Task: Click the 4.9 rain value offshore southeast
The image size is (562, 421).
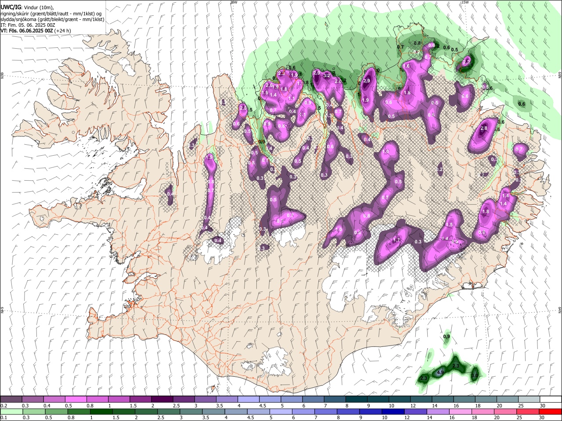Action: tap(441, 373)
